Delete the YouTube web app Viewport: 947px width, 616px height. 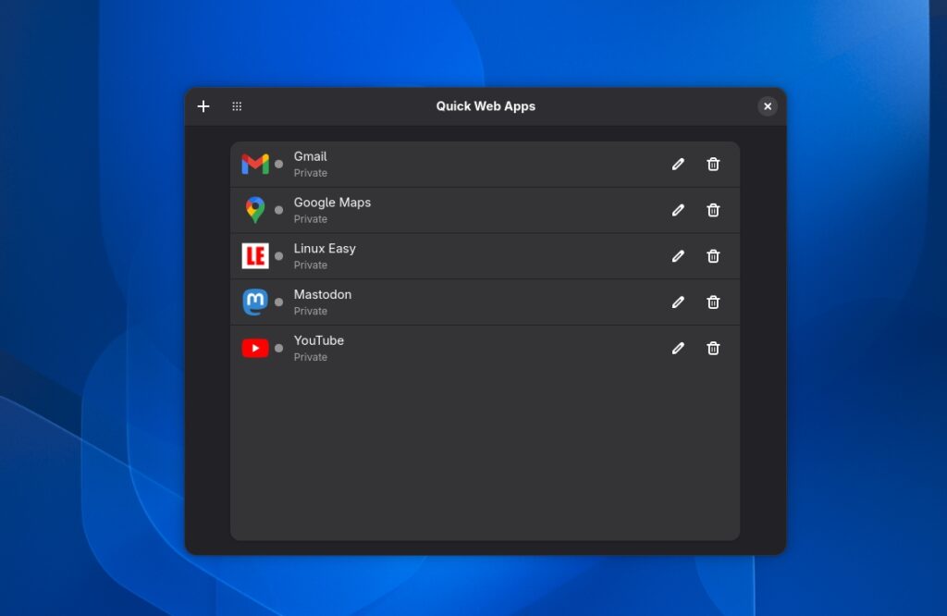pyautogui.click(x=713, y=348)
